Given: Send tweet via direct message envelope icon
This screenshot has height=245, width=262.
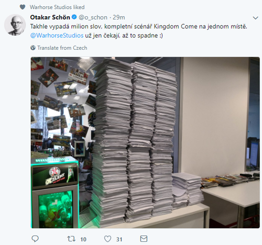Looking at the screenshot, I should tap(144, 239).
